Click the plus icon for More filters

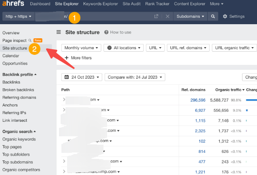(66, 58)
